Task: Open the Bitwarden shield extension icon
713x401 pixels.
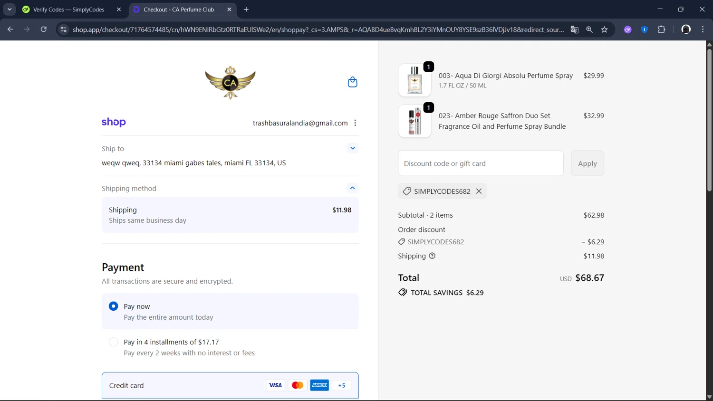Action: pyautogui.click(x=645, y=29)
